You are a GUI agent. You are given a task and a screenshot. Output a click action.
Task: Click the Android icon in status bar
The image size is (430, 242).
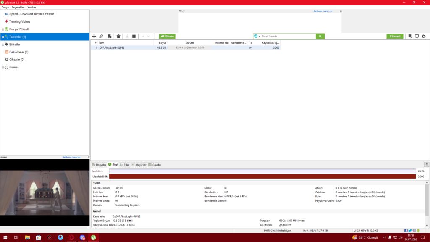418,231
